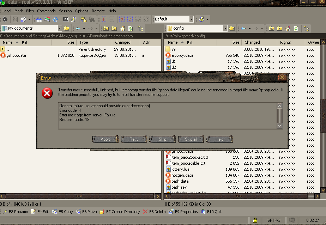
Task: Expand the remote back history dropdown arrow
Action: [x=249, y=29]
